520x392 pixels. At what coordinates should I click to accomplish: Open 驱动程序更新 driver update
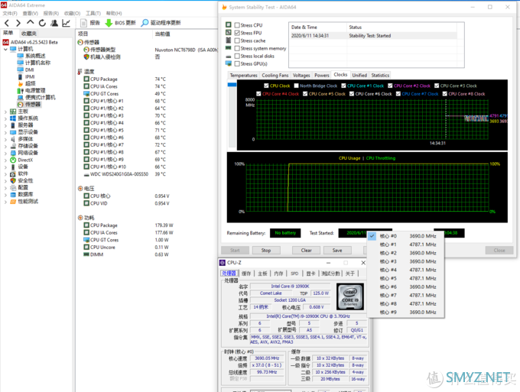[161, 23]
